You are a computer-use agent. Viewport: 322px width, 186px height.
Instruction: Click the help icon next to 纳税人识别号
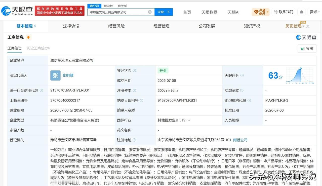141,101
